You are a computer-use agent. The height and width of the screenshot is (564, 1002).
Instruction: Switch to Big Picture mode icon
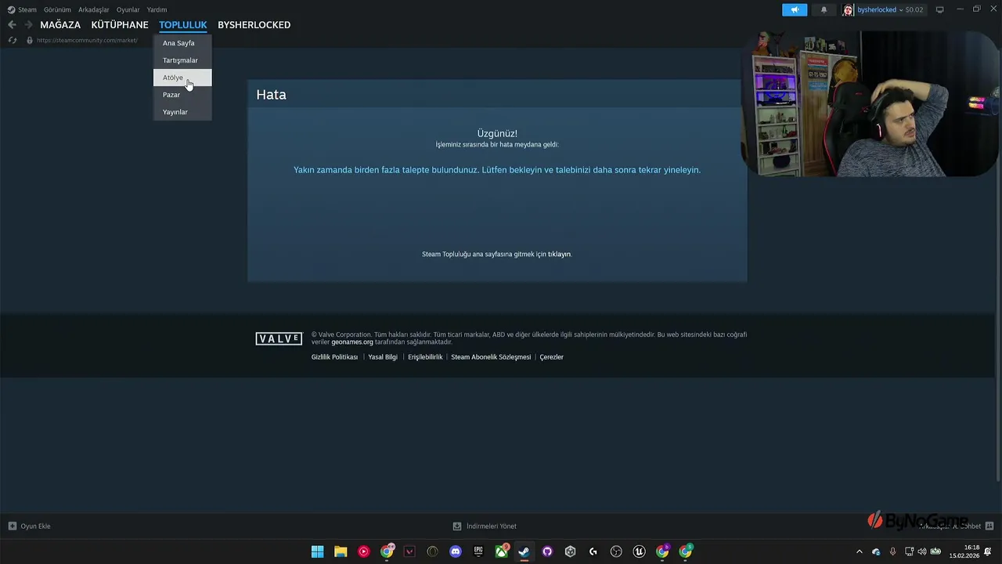(x=940, y=9)
